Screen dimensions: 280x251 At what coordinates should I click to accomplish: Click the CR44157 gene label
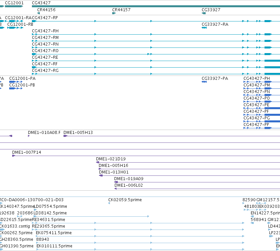121,10
